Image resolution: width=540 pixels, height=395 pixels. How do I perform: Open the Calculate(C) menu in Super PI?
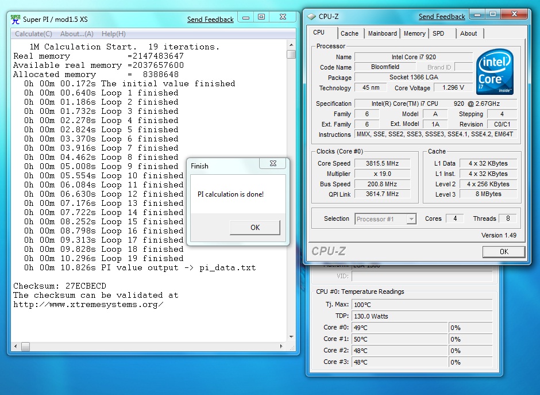33,34
